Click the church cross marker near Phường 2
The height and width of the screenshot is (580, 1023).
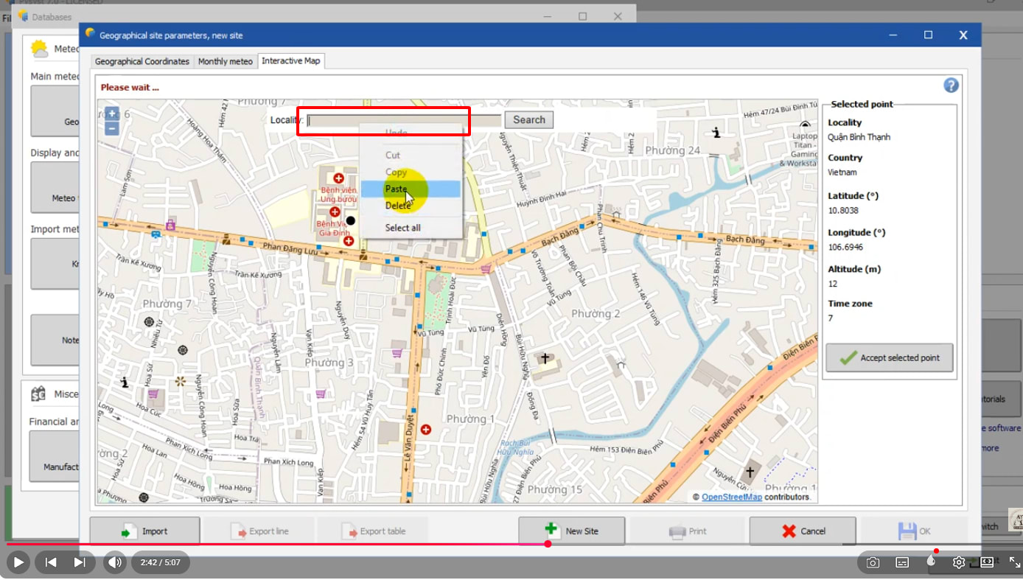(x=545, y=359)
